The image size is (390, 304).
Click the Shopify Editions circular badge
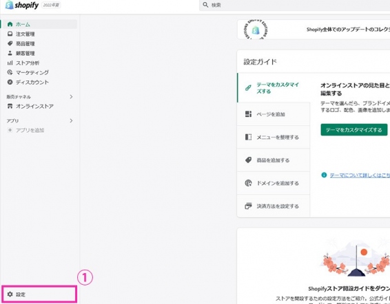(256, 30)
